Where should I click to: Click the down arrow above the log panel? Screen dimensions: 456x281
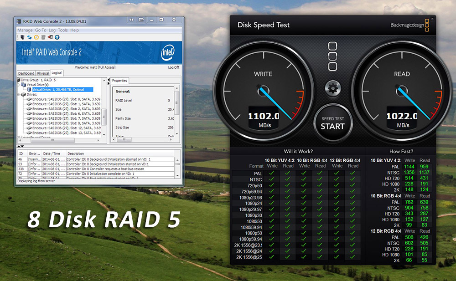[22, 147]
